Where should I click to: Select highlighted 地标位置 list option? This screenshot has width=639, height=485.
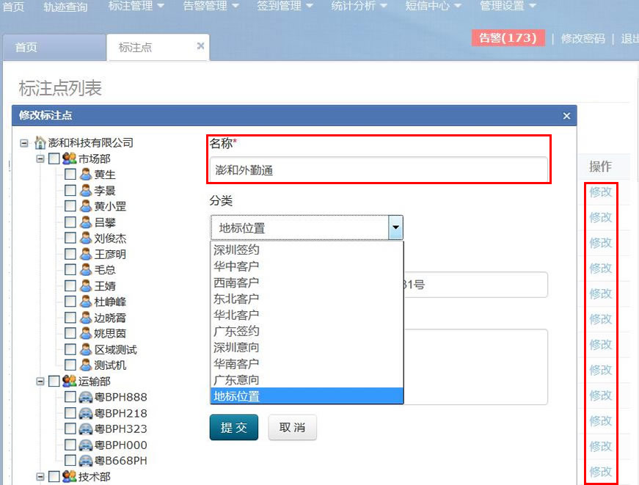coord(307,395)
